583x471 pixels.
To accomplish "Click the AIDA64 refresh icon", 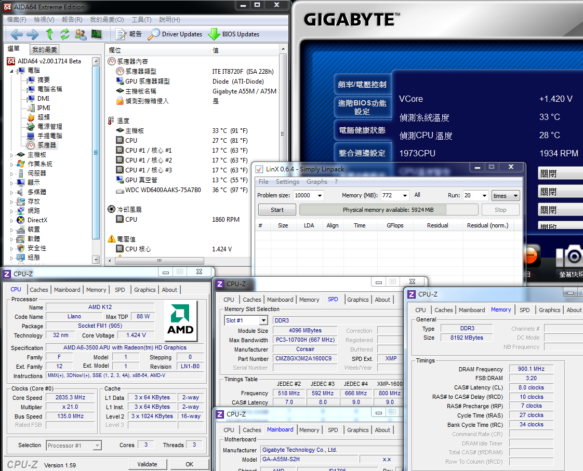I will pos(65,34).
